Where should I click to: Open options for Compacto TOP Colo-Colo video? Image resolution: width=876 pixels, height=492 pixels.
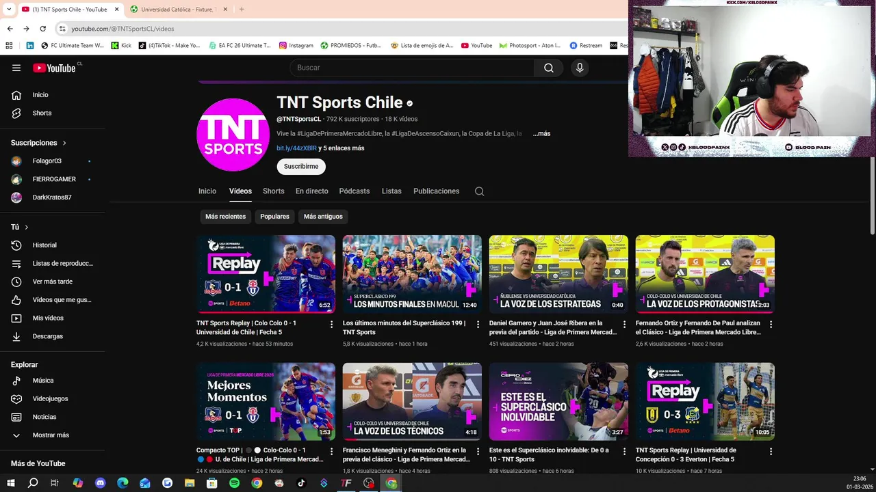coord(331,452)
